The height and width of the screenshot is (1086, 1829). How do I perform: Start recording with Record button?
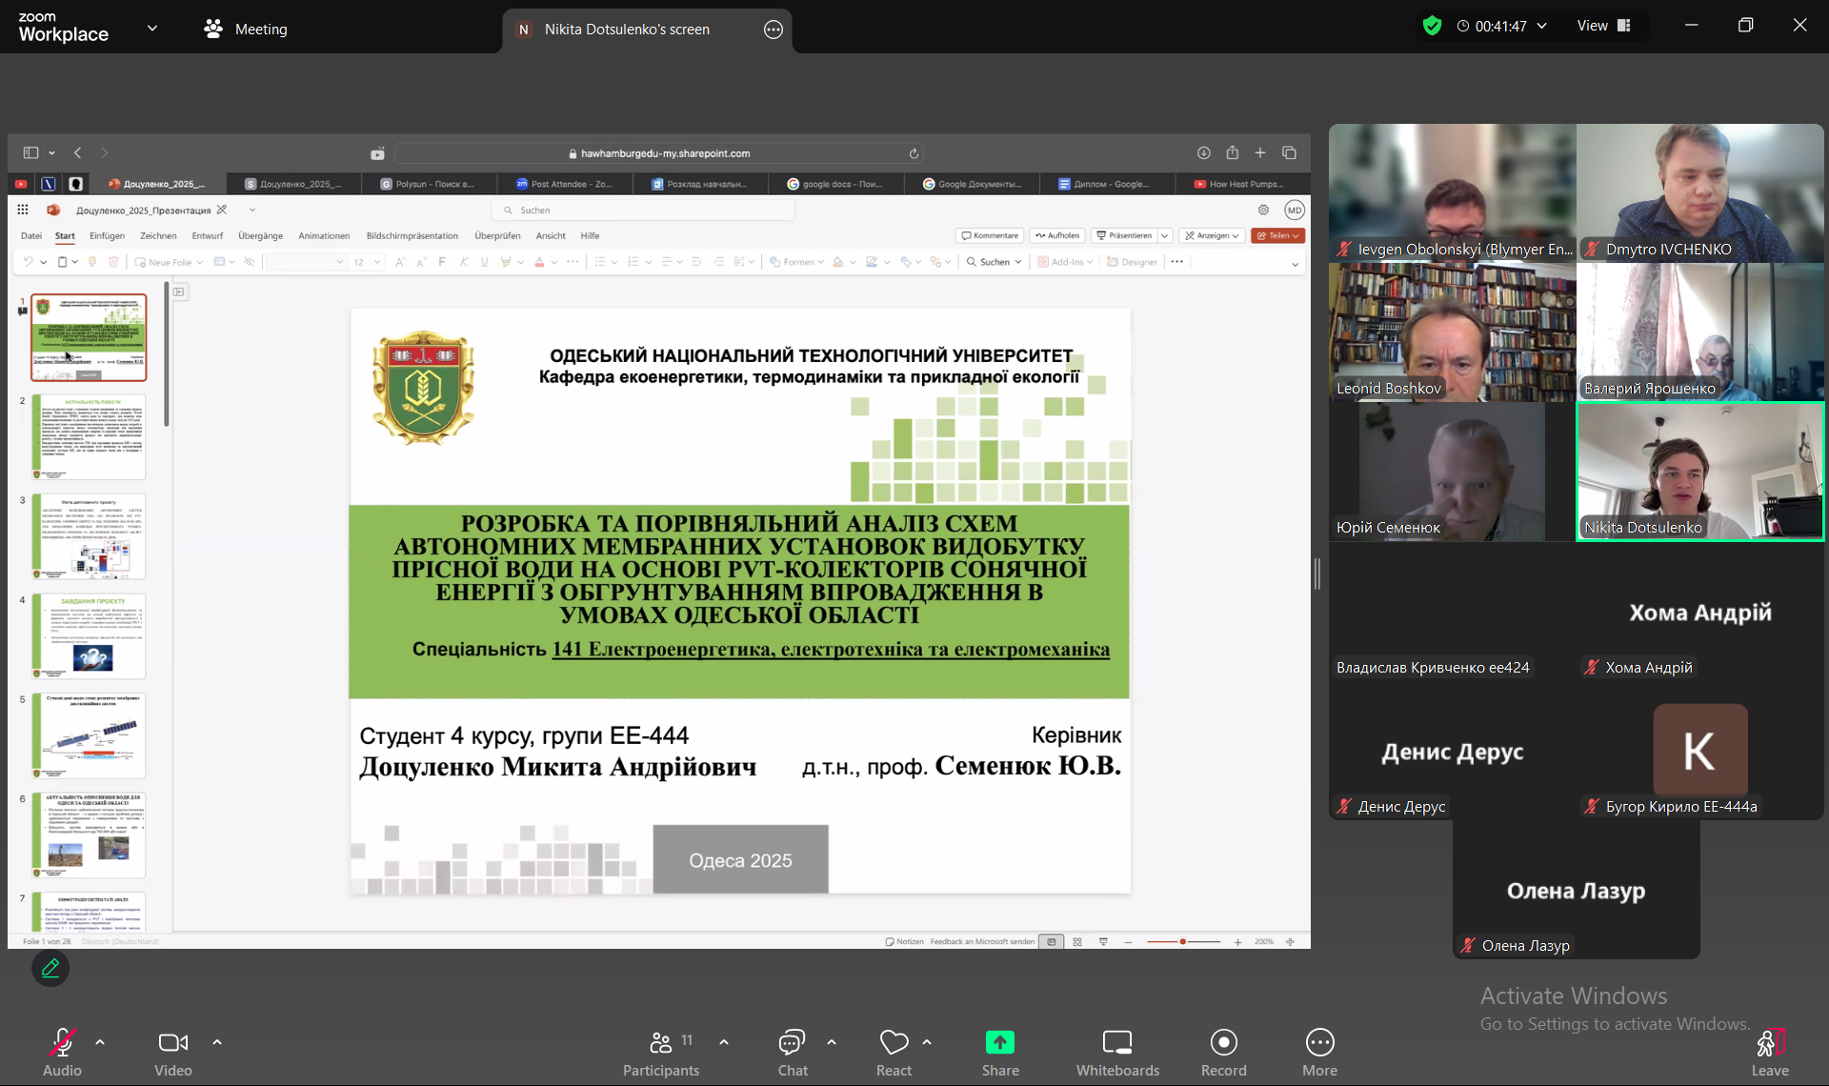(x=1224, y=1052)
